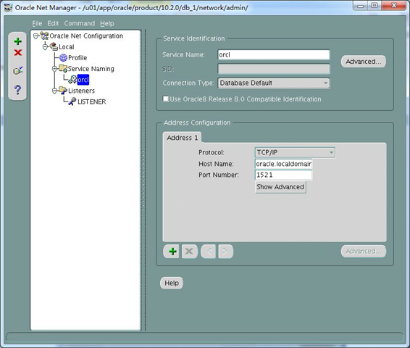Open the Protocol TCP/IP dropdown
Image resolution: width=410 pixels, height=348 pixels.
(x=295, y=152)
